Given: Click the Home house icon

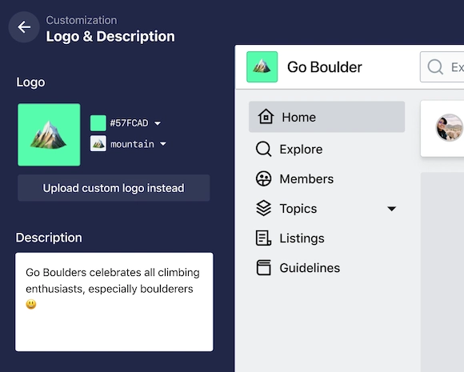Looking at the screenshot, I should pos(266,117).
